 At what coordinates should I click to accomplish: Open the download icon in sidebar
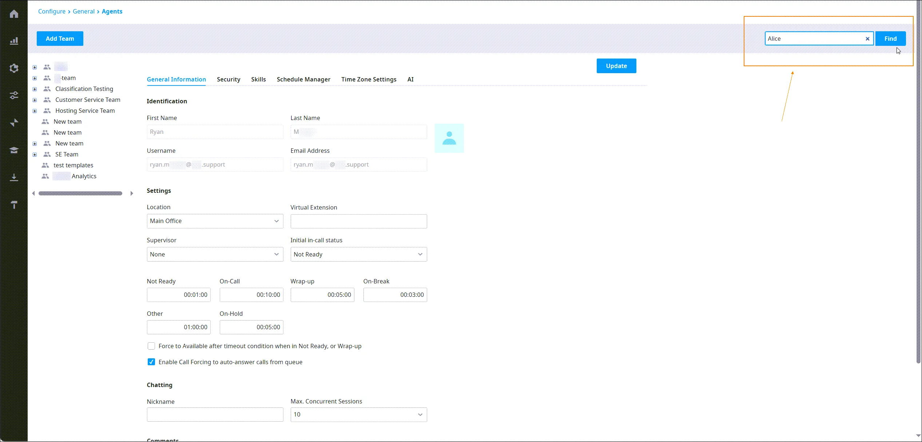(x=14, y=177)
